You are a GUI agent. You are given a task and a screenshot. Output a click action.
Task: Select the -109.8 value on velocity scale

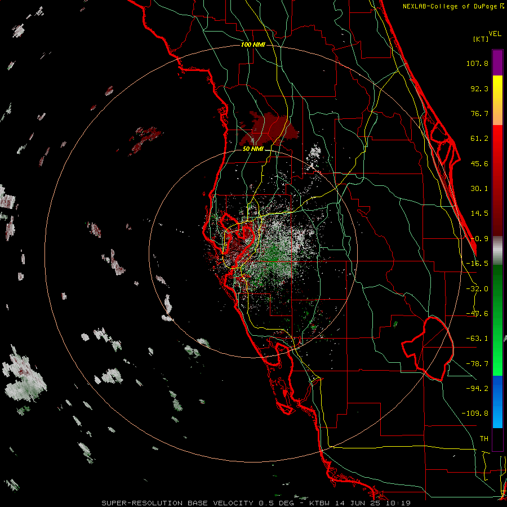point(475,413)
